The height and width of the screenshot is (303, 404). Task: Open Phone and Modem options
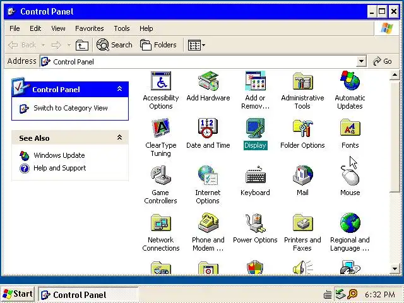tap(208, 232)
